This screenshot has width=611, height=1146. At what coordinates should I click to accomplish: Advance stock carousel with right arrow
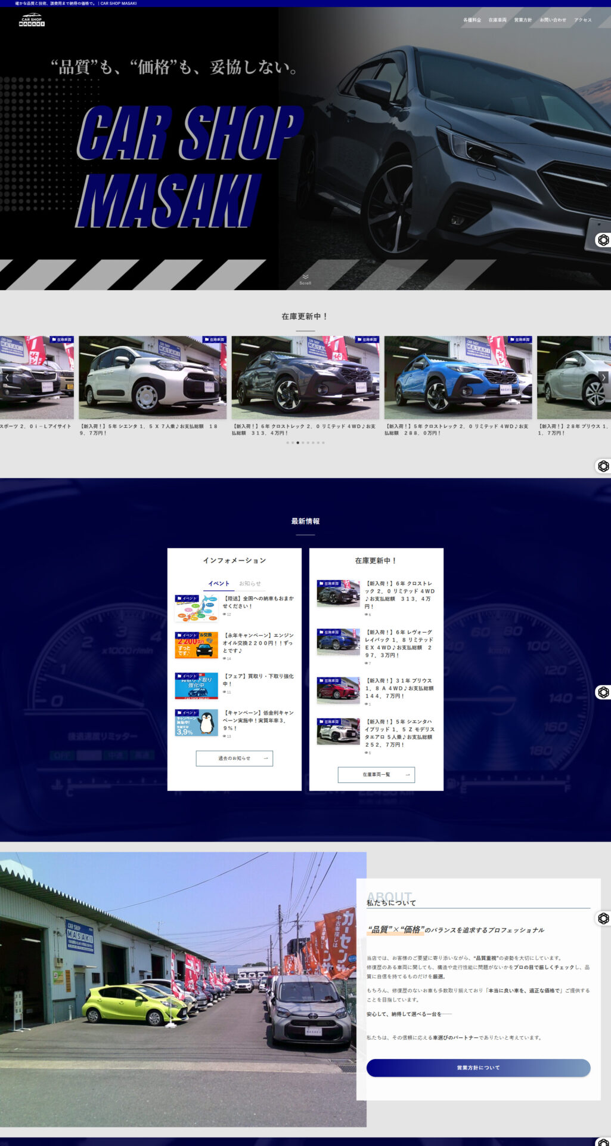[x=603, y=377]
